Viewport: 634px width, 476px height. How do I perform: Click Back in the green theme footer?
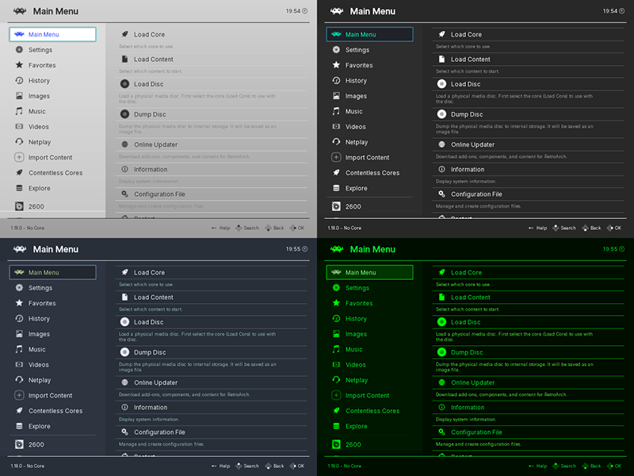[591, 466]
